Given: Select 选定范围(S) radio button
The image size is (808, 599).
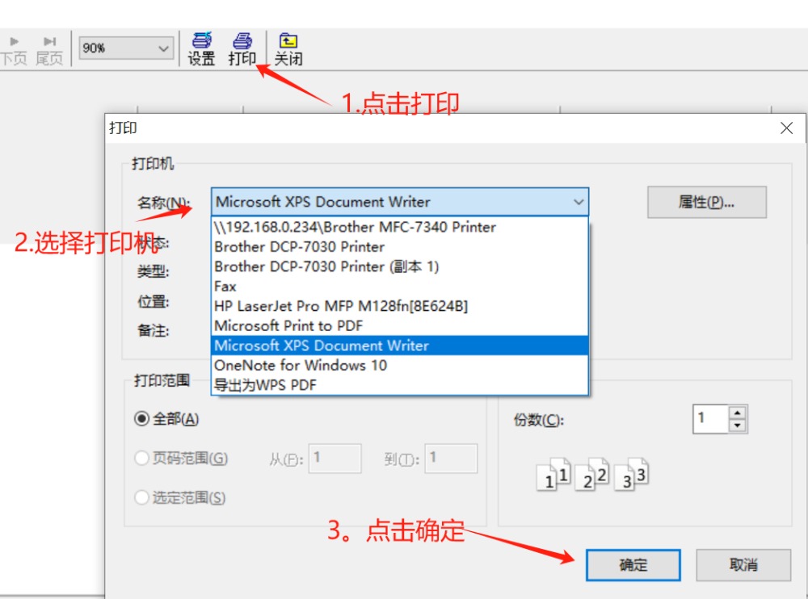Looking at the screenshot, I should [141, 497].
